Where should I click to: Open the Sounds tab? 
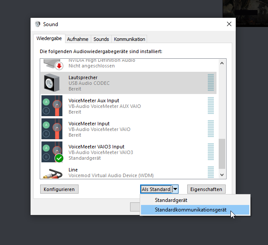101,39
